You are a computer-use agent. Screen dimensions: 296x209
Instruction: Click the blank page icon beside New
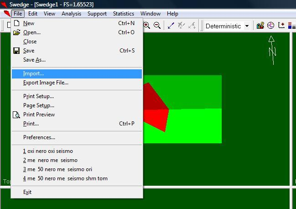16,23
